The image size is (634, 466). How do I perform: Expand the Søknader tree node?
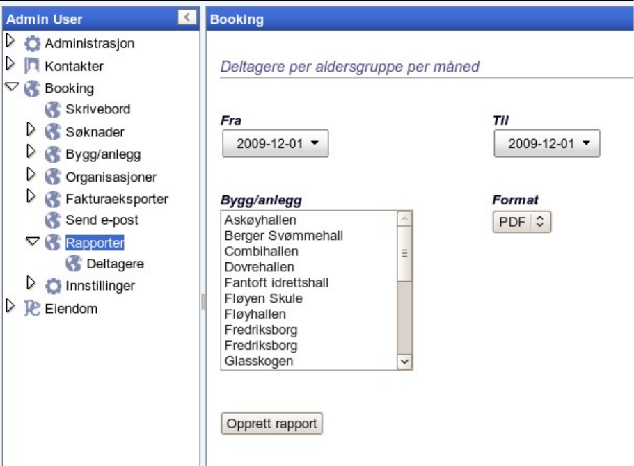[x=31, y=130]
